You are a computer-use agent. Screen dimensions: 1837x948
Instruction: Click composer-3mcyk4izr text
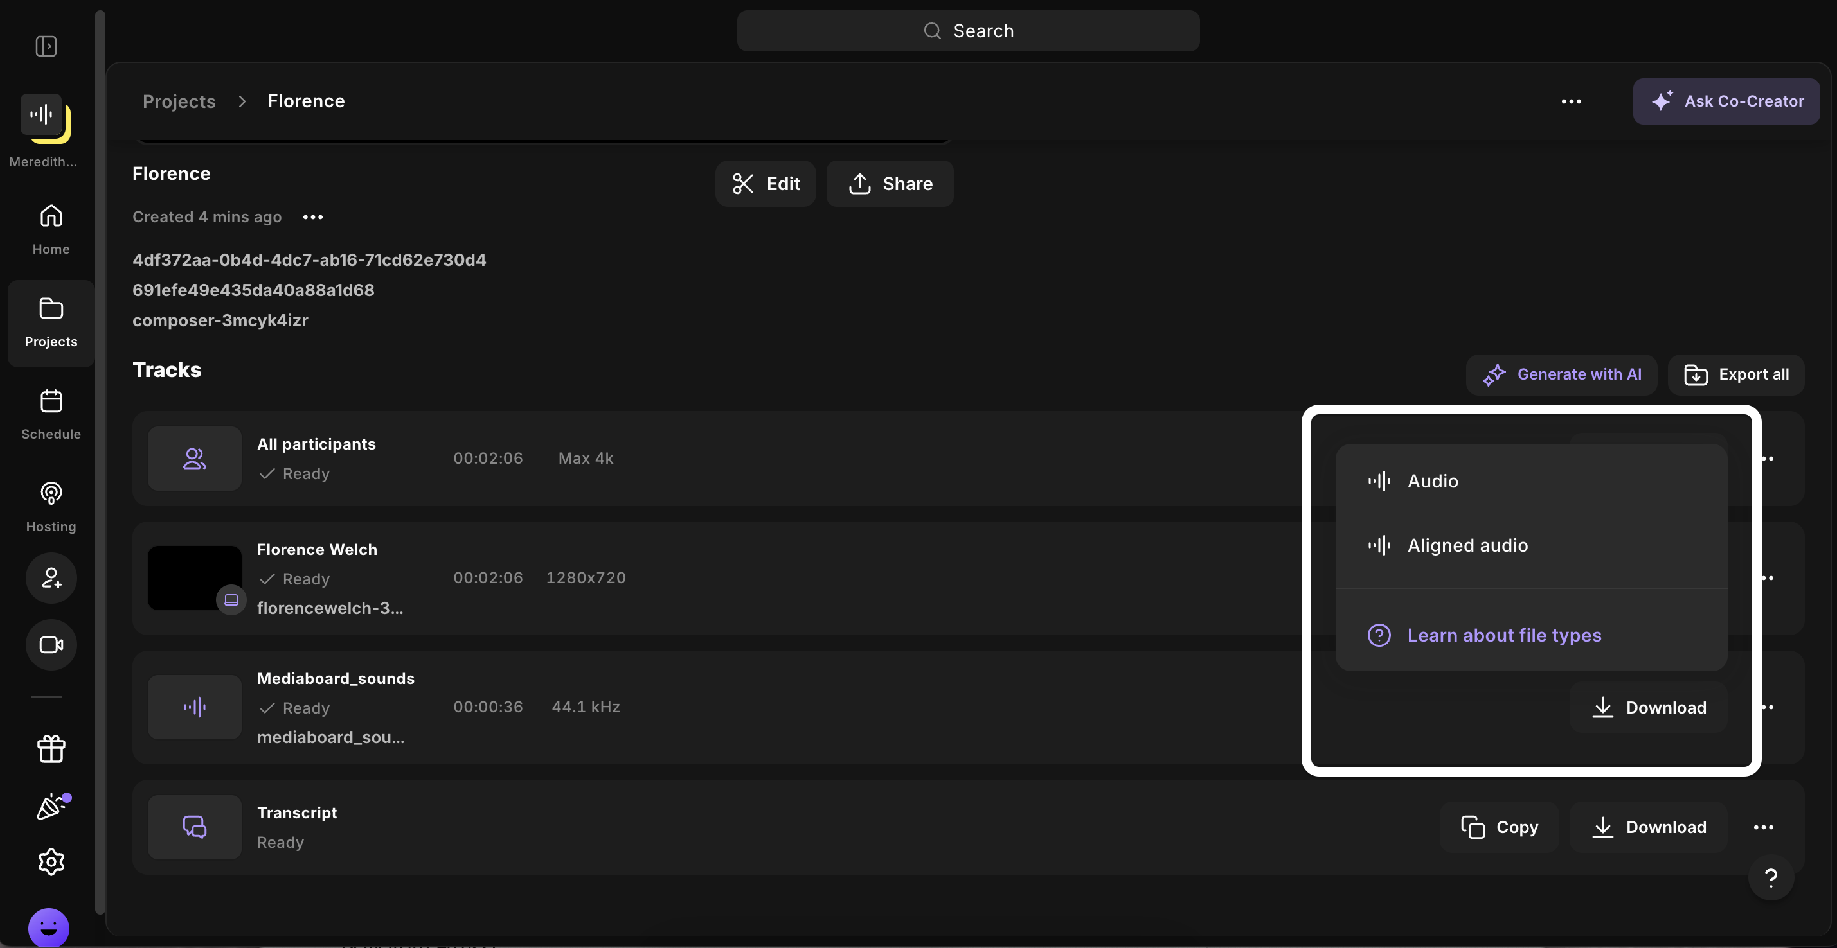click(x=220, y=320)
